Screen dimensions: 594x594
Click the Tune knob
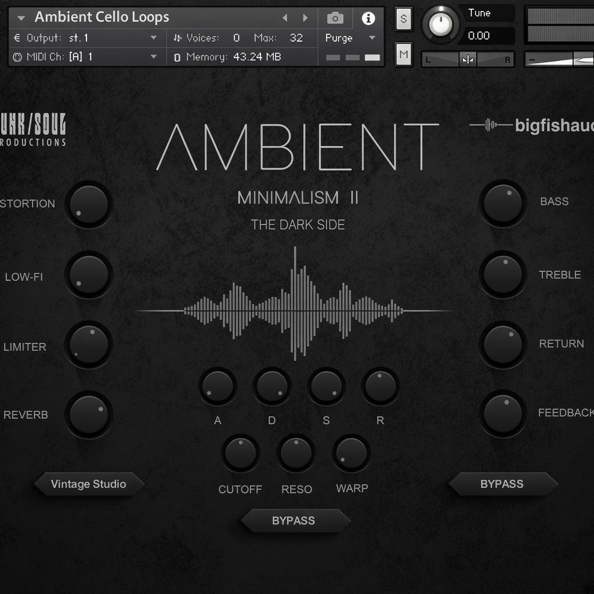[x=440, y=24]
